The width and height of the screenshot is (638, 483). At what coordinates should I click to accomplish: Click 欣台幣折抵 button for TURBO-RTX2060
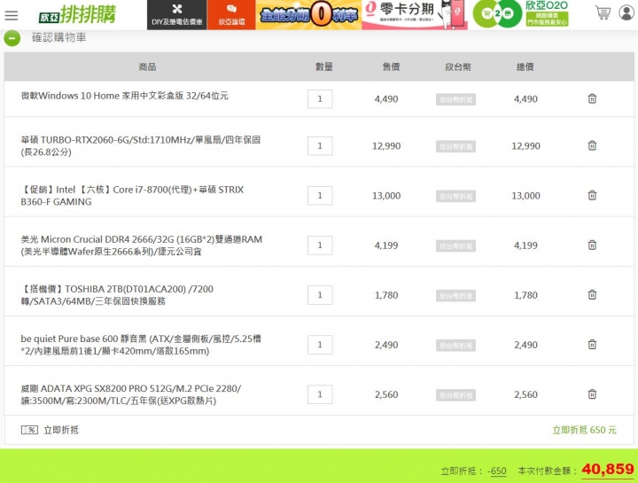(455, 146)
